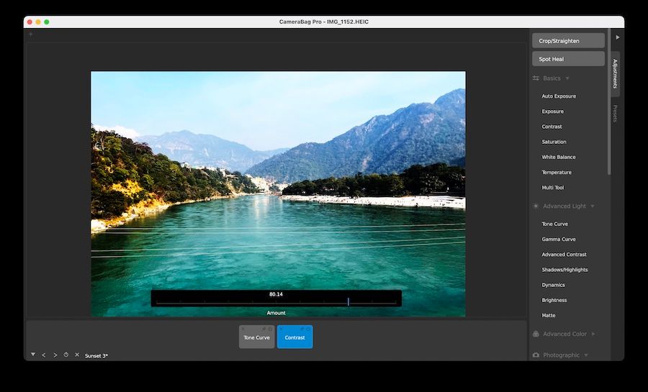Collapse the Basics section
Screen dimensions: 648x392
click(x=567, y=78)
